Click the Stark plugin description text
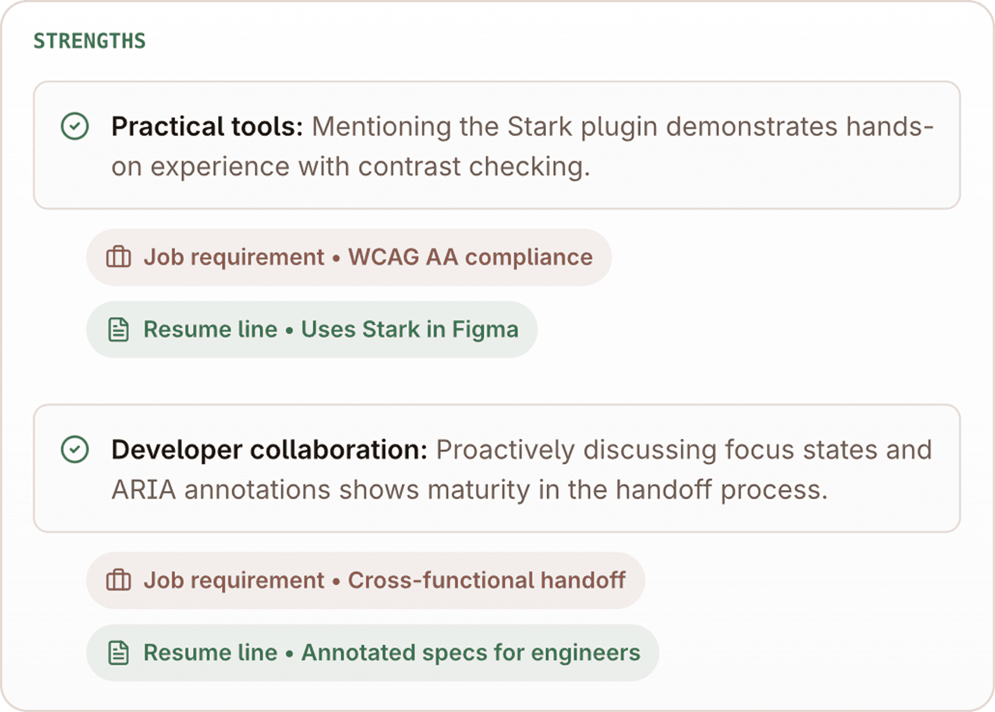The height and width of the screenshot is (712, 995). 622,126
